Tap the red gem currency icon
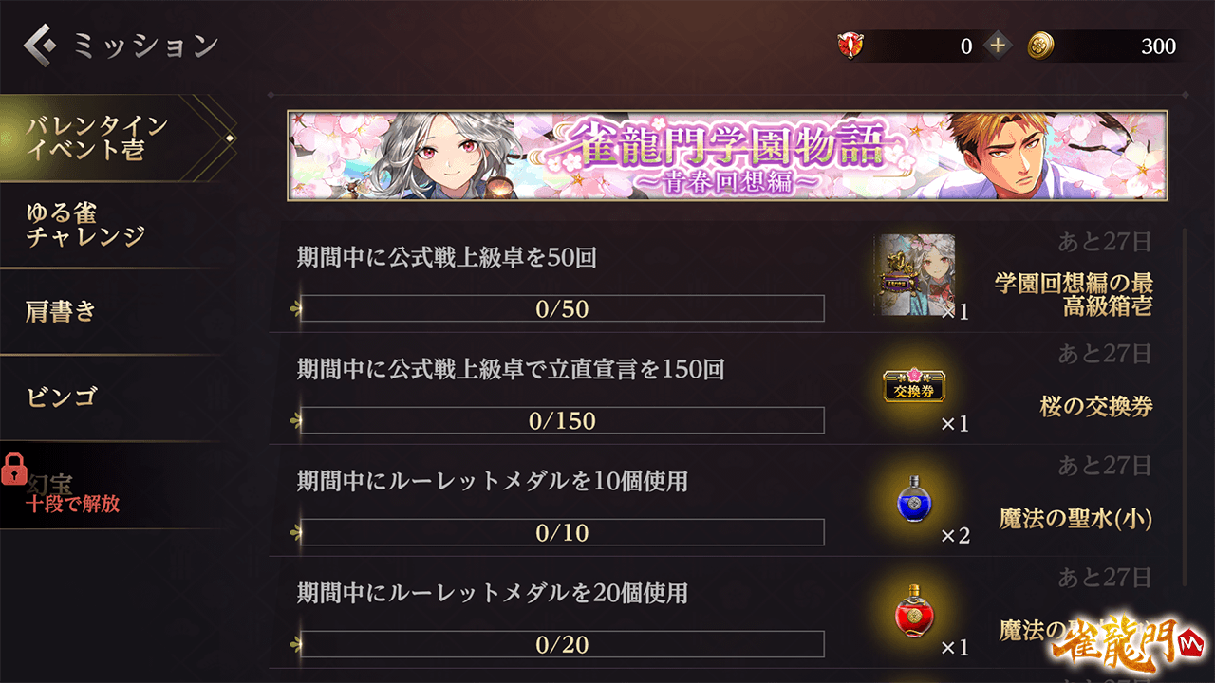 tap(850, 46)
